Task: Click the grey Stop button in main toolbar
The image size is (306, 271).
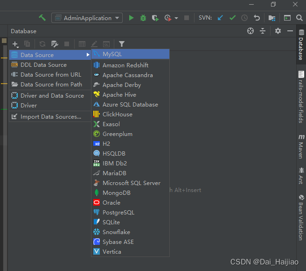Action: pyautogui.click(x=187, y=18)
